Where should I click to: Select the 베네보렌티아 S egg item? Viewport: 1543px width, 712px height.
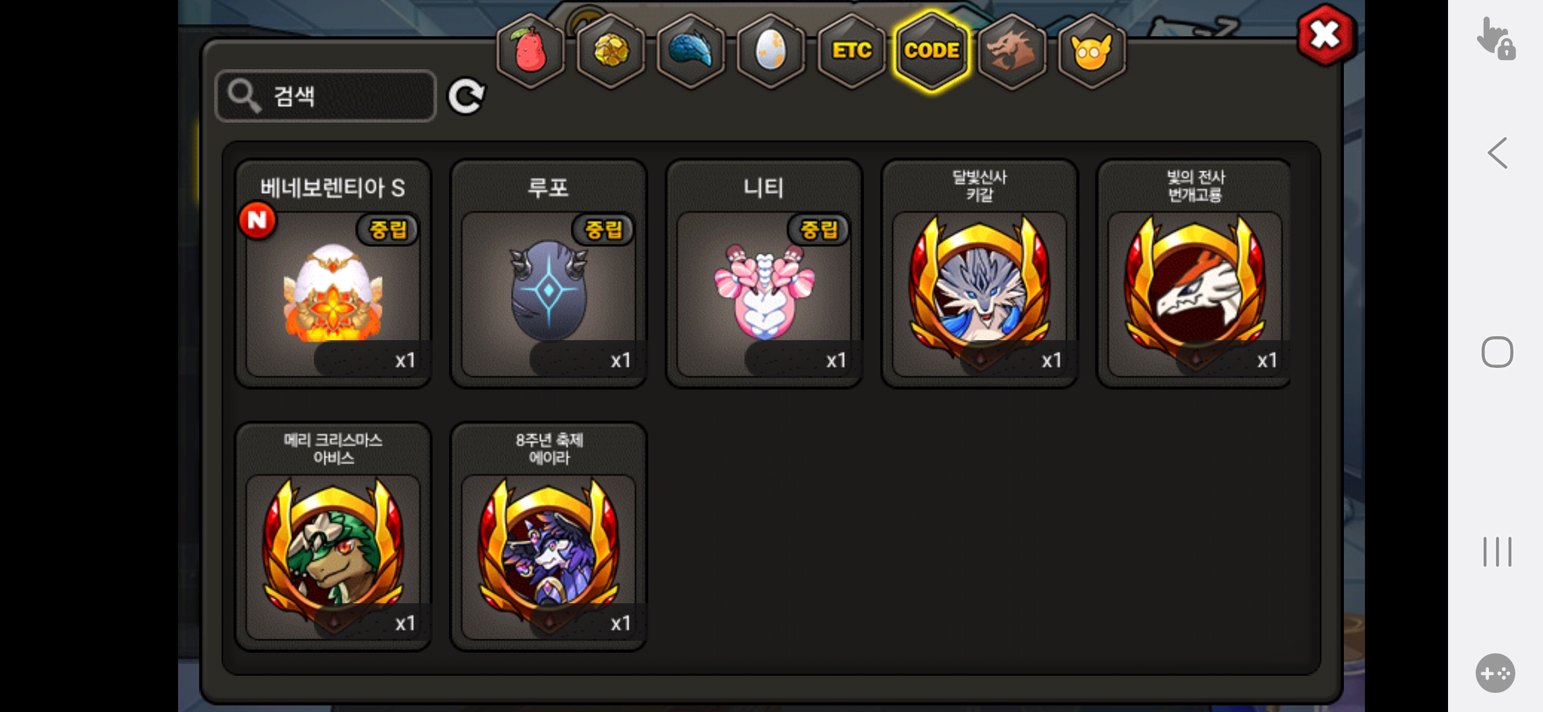[x=334, y=274]
